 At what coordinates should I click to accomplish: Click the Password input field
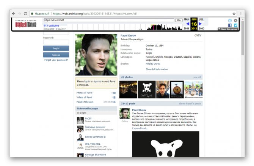click(x=56, y=42)
